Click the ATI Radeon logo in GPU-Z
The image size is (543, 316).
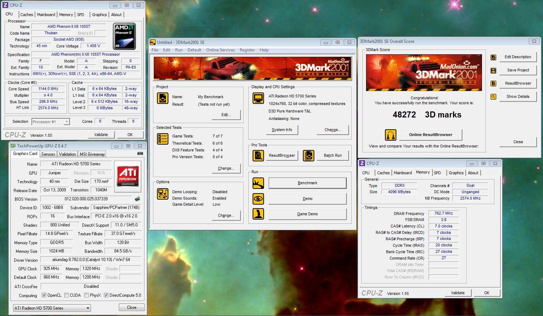(x=128, y=176)
